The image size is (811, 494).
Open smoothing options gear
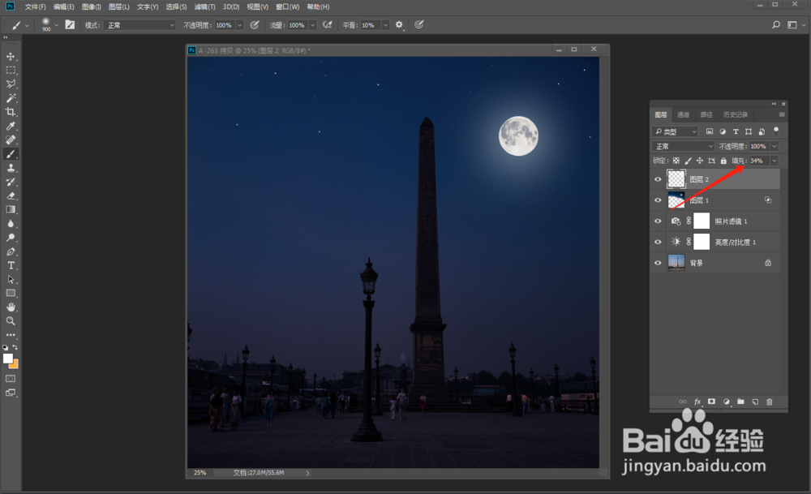coord(399,24)
